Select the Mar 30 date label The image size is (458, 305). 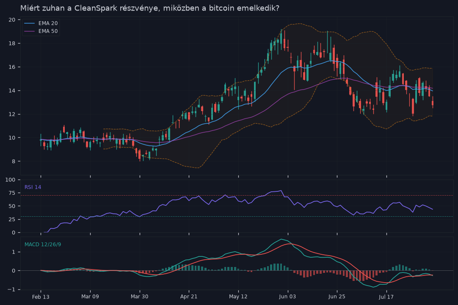coord(139,297)
